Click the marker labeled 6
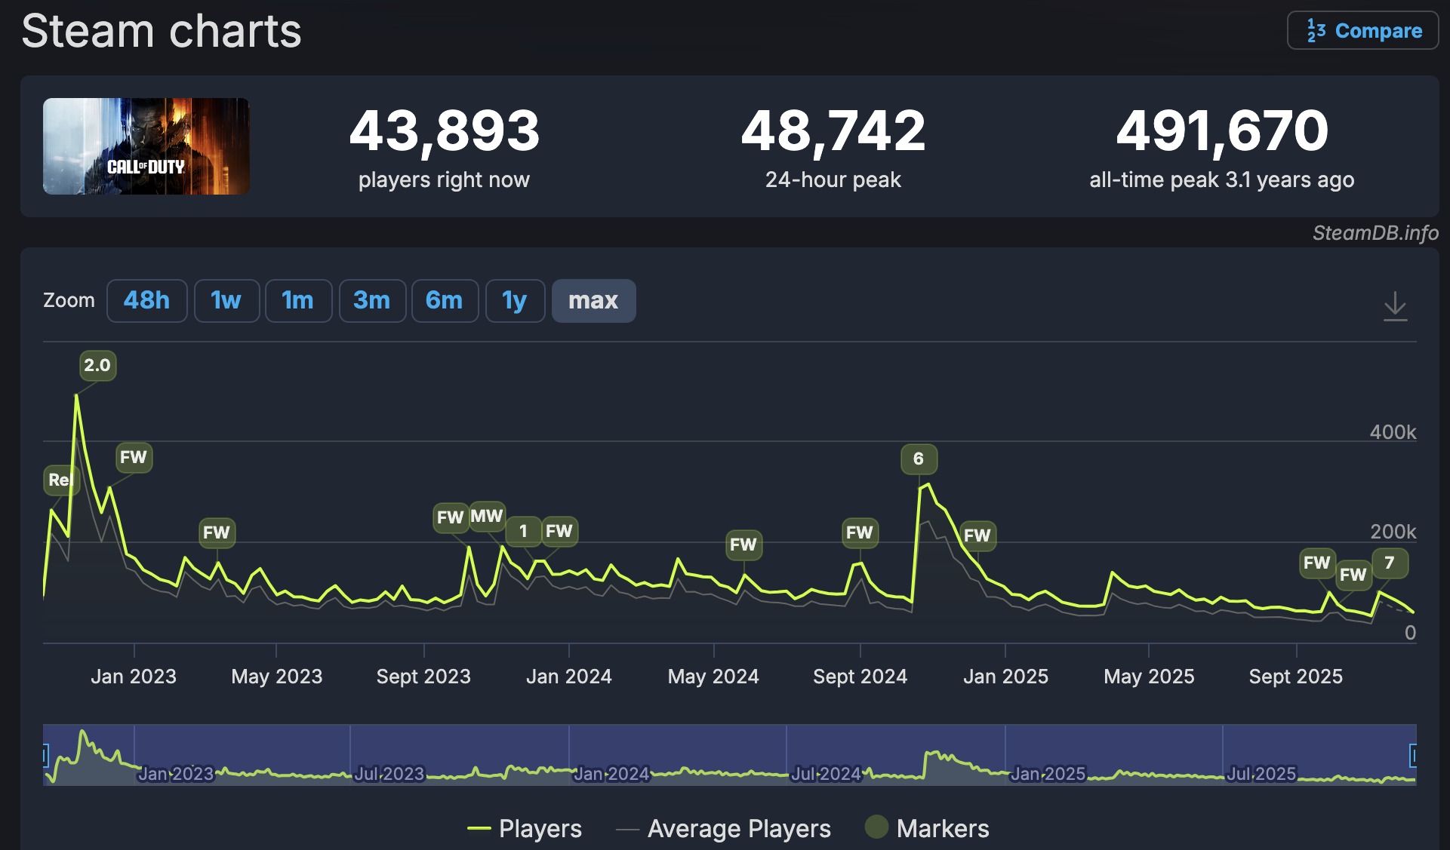The image size is (1450, 850). [x=918, y=459]
